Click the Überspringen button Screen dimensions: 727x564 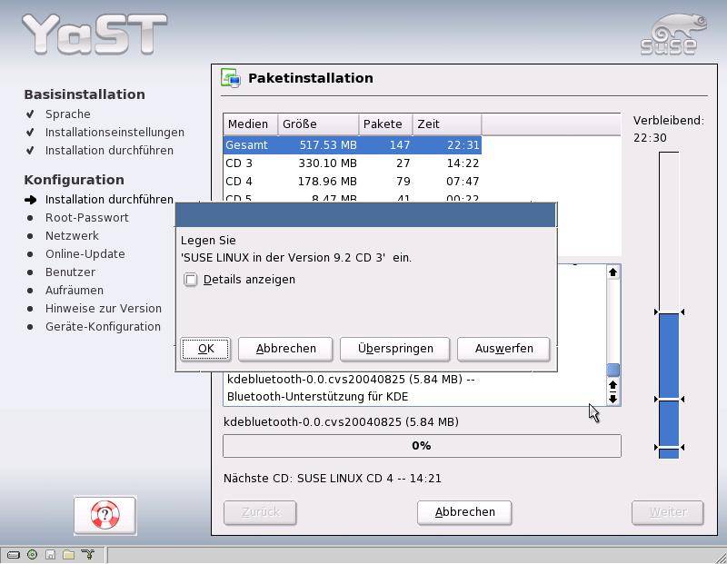[395, 349]
